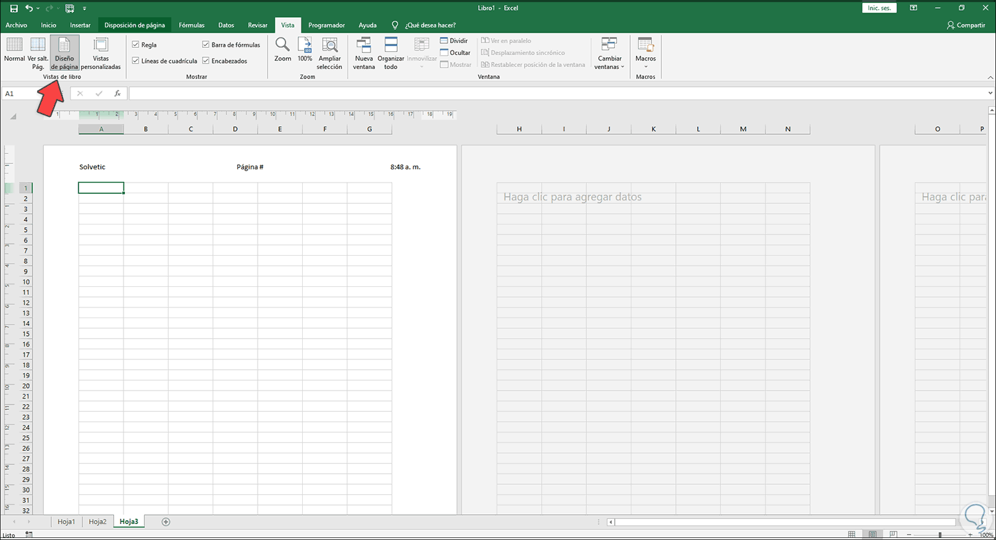The width and height of the screenshot is (996, 540).
Task: Open the Zoom dialog magnifier icon
Action: [x=282, y=45]
